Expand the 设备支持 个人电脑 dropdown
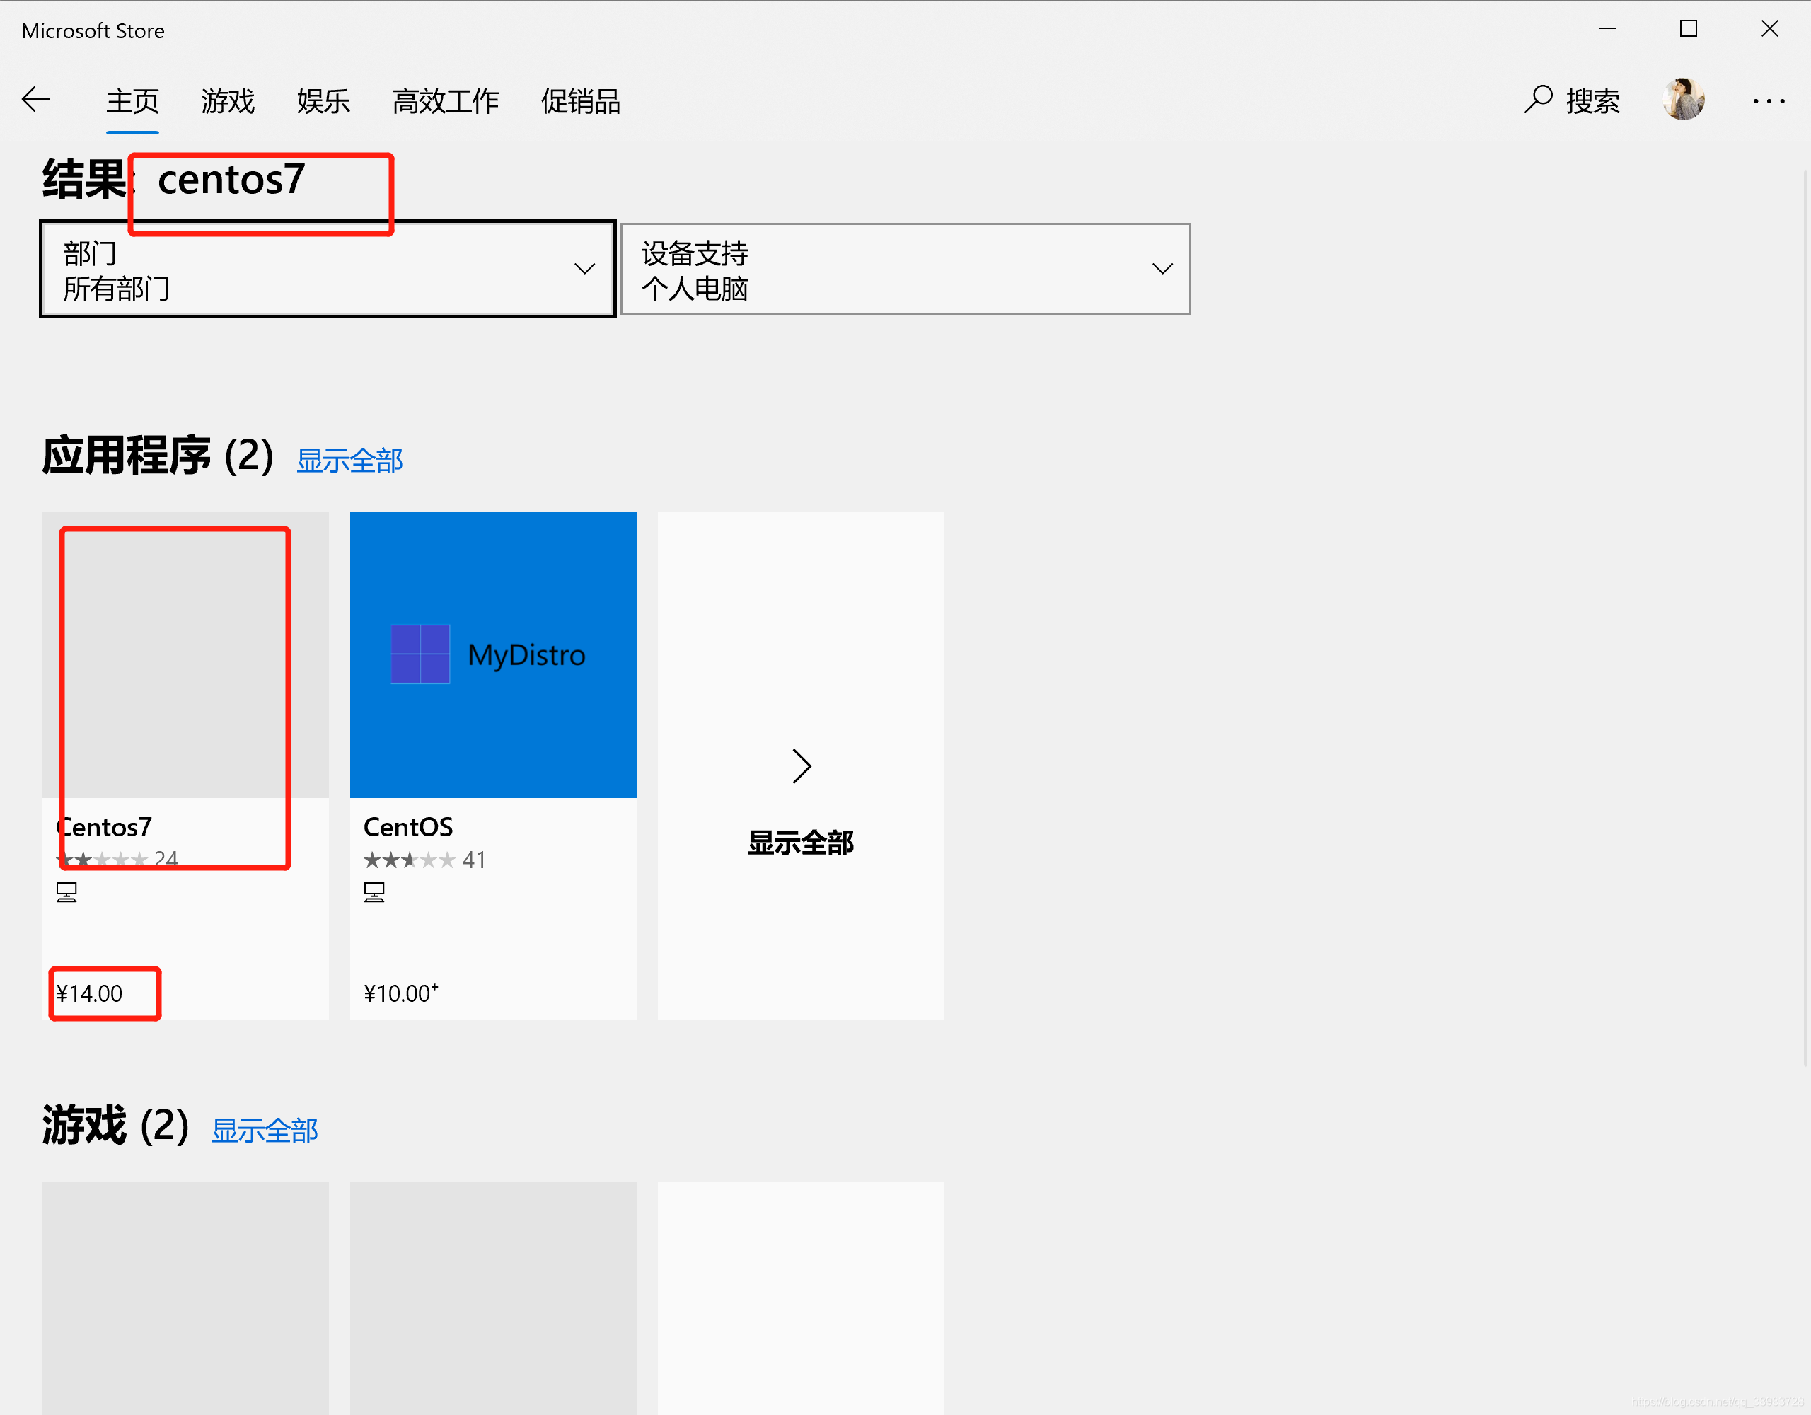 pyautogui.click(x=905, y=269)
